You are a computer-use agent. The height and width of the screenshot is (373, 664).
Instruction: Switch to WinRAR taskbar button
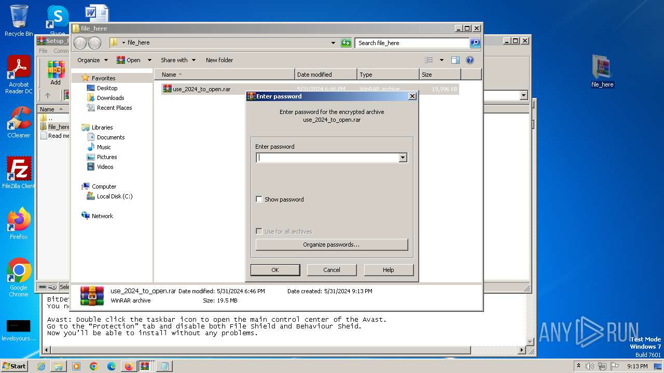[x=145, y=366]
